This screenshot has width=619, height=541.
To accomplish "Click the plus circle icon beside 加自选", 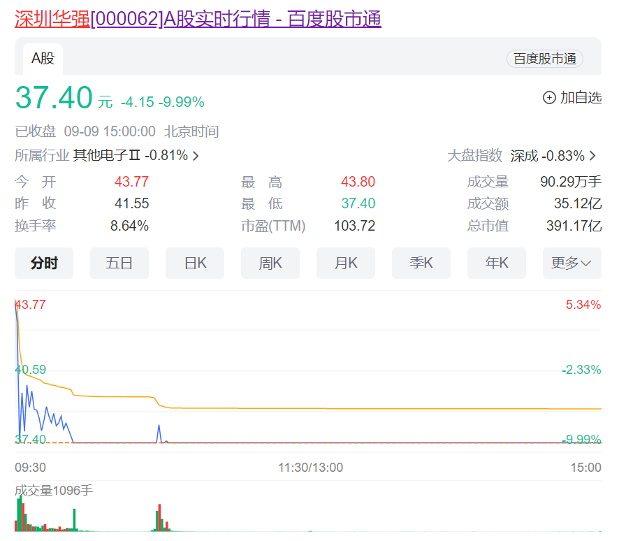I will pos(549,98).
